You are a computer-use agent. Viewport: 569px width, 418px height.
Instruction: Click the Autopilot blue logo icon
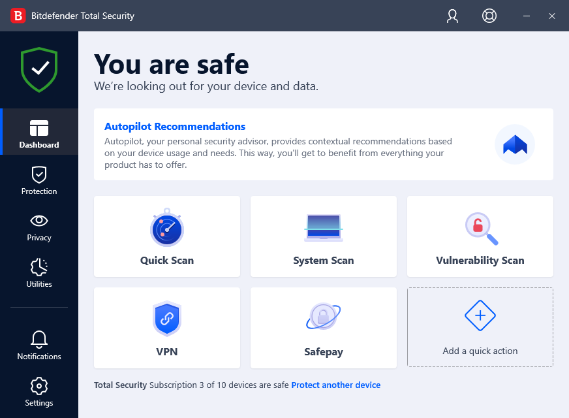tap(514, 144)
